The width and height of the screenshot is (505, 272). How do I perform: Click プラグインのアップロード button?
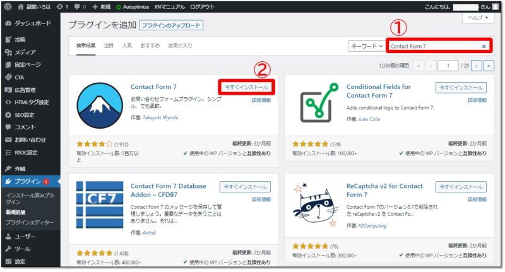click(x=171, y=25)
